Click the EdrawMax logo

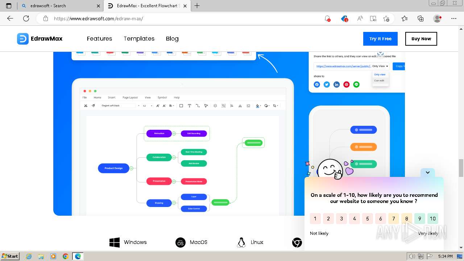40,39
